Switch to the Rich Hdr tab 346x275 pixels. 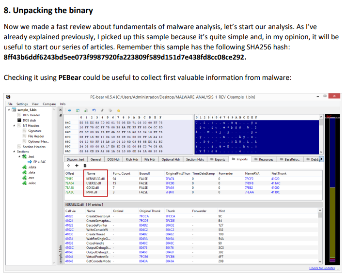[x=132, y=159]
